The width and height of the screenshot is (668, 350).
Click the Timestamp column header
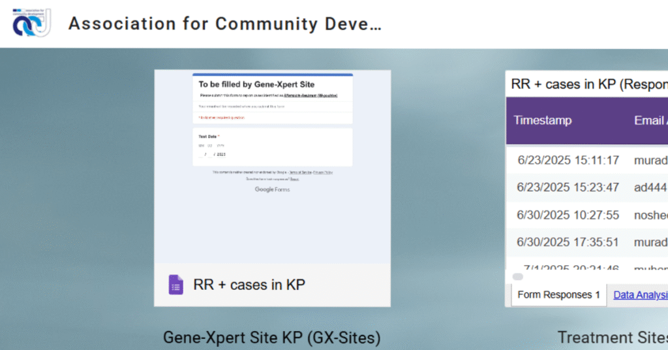(x=542, y=120)
